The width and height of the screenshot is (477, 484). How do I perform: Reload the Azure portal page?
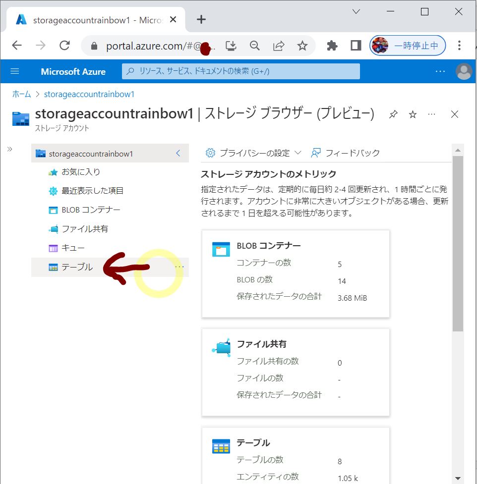click(64, 46)
